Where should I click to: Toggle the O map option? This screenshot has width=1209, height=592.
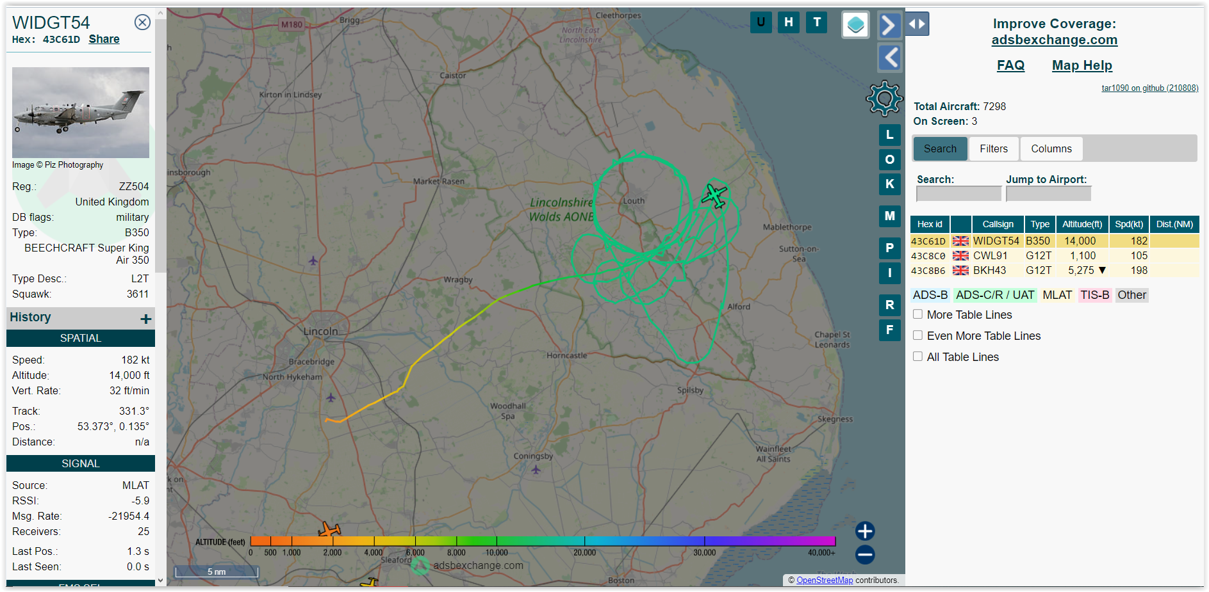(890, 159)
